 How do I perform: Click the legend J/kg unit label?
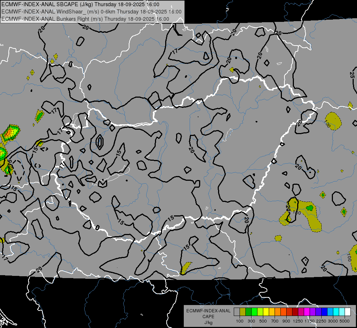pyautogui.click(x=208, y=323)
